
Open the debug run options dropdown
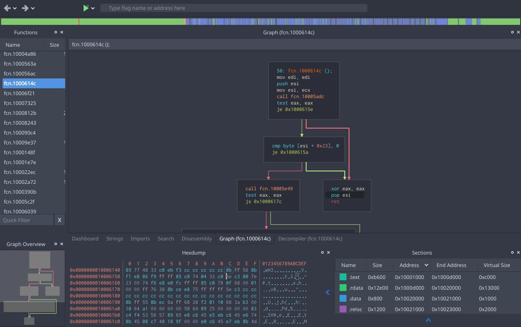tap(93, 8)
